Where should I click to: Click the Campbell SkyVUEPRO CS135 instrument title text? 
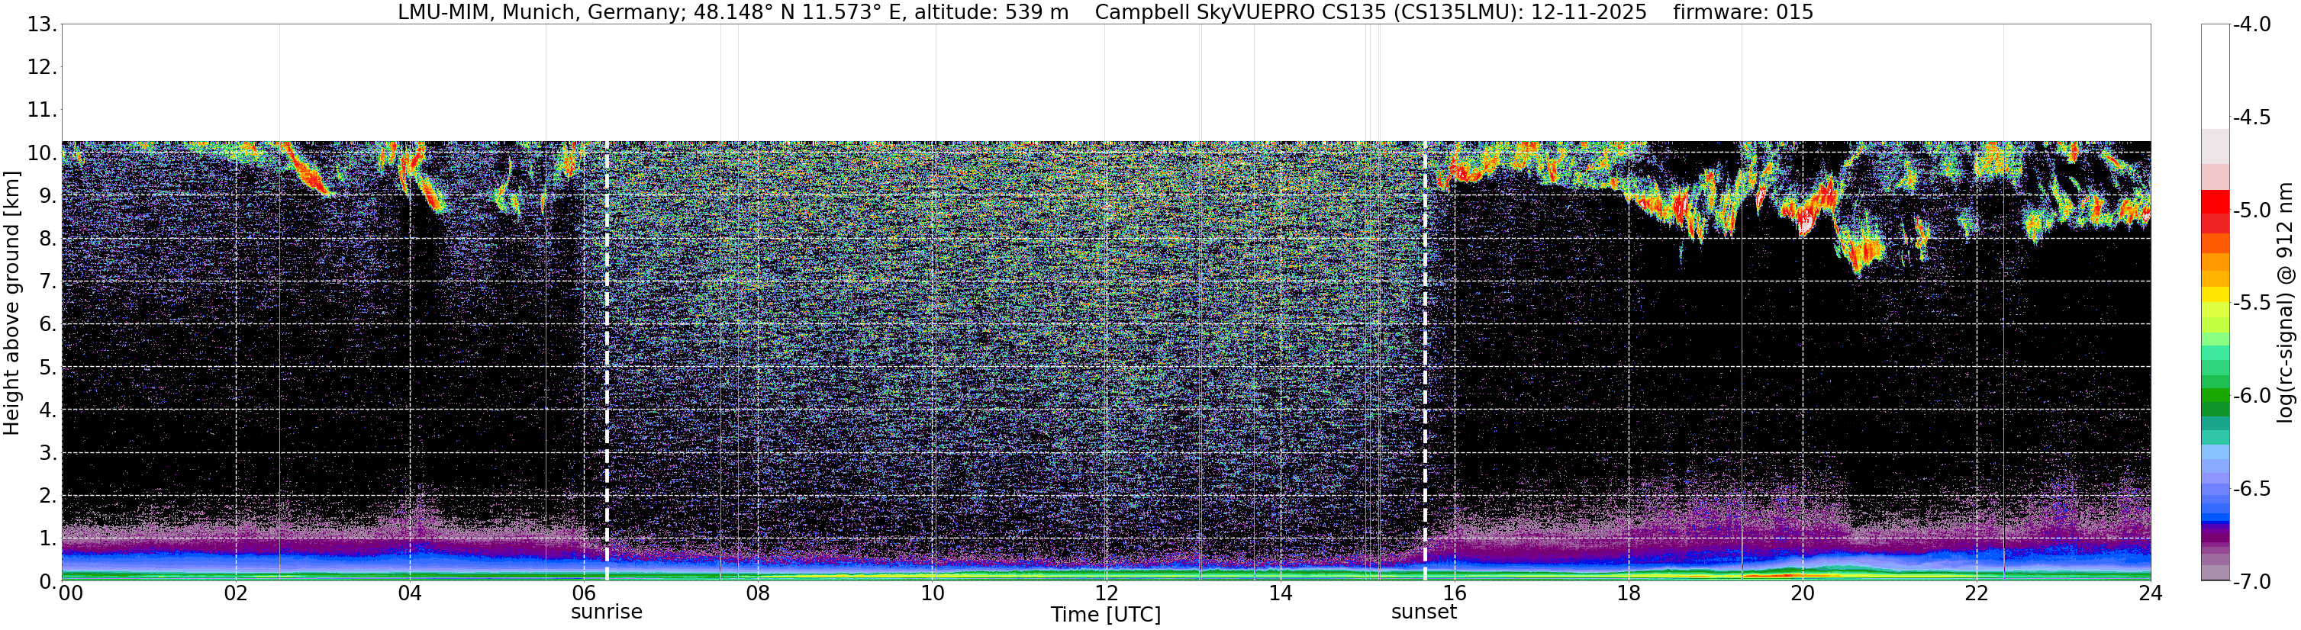pyautogui.click(x=1370, y=11)
